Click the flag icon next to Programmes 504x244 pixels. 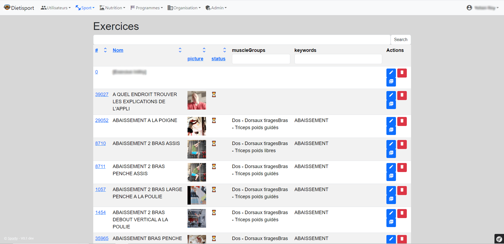click(x=132, y=7)
